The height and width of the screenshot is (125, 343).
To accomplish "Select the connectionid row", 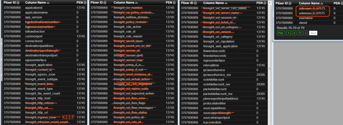I will tap(45, 41).
